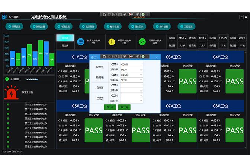This screenshot has height=167, width=250.
Task: Click the green 工位状态 indicator icon
Action: pyautogui.click(x=7, y=79)
